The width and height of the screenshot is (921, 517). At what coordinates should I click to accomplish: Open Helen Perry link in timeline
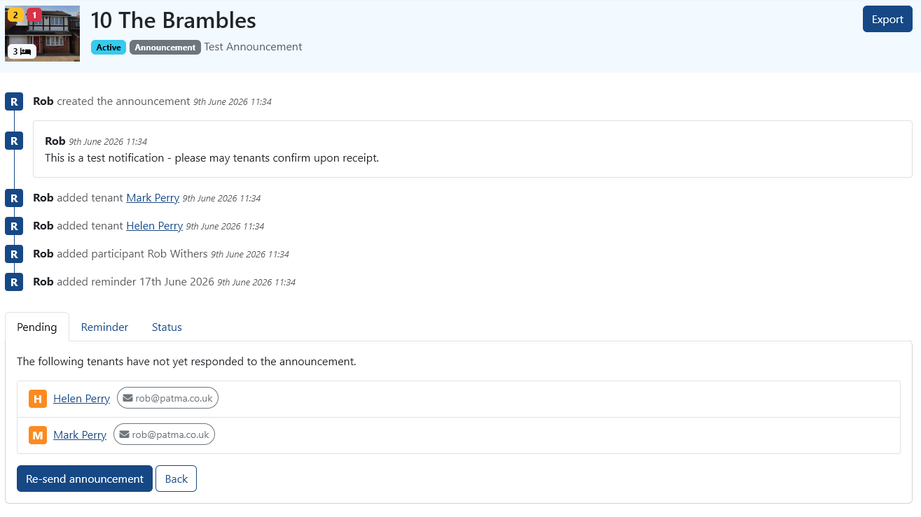click(x=155, y=226)
